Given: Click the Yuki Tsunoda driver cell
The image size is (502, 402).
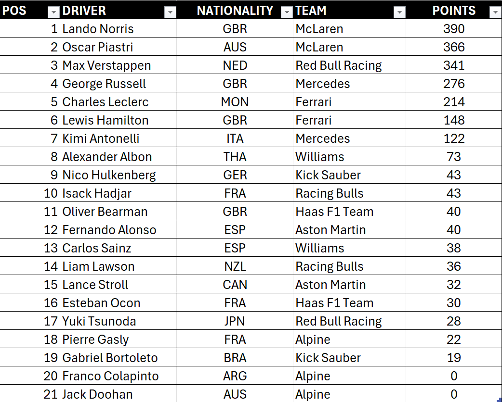Looking at the screenshot, I should [99, 321].
